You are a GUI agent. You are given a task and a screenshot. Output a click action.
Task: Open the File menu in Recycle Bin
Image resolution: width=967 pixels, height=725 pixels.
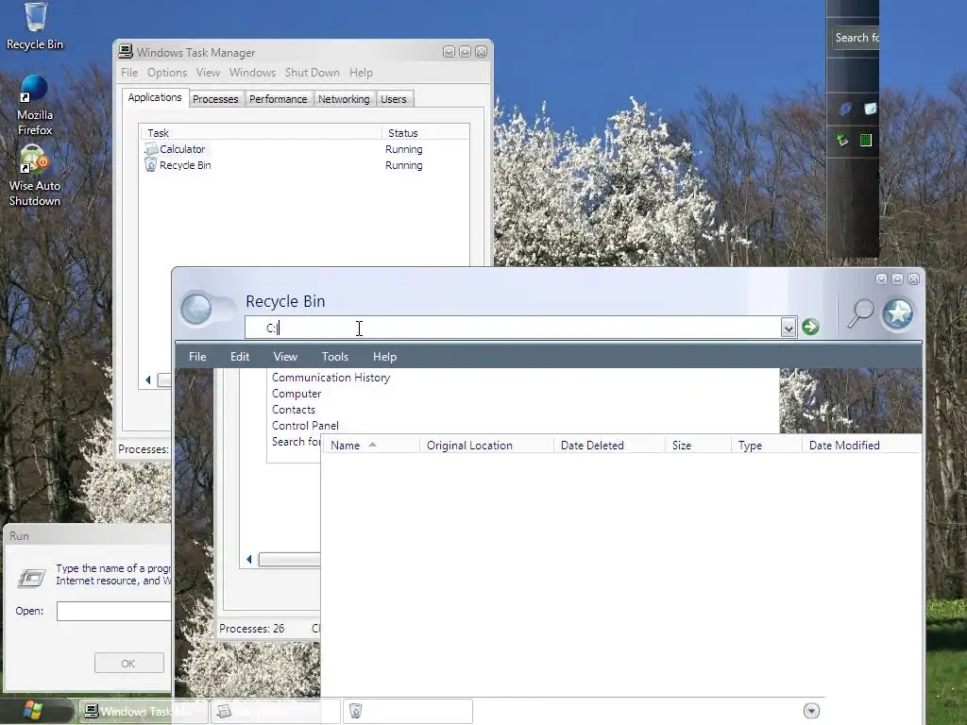click(197, 356)
